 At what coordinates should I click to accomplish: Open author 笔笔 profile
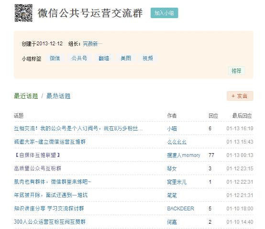pos(172,195)
